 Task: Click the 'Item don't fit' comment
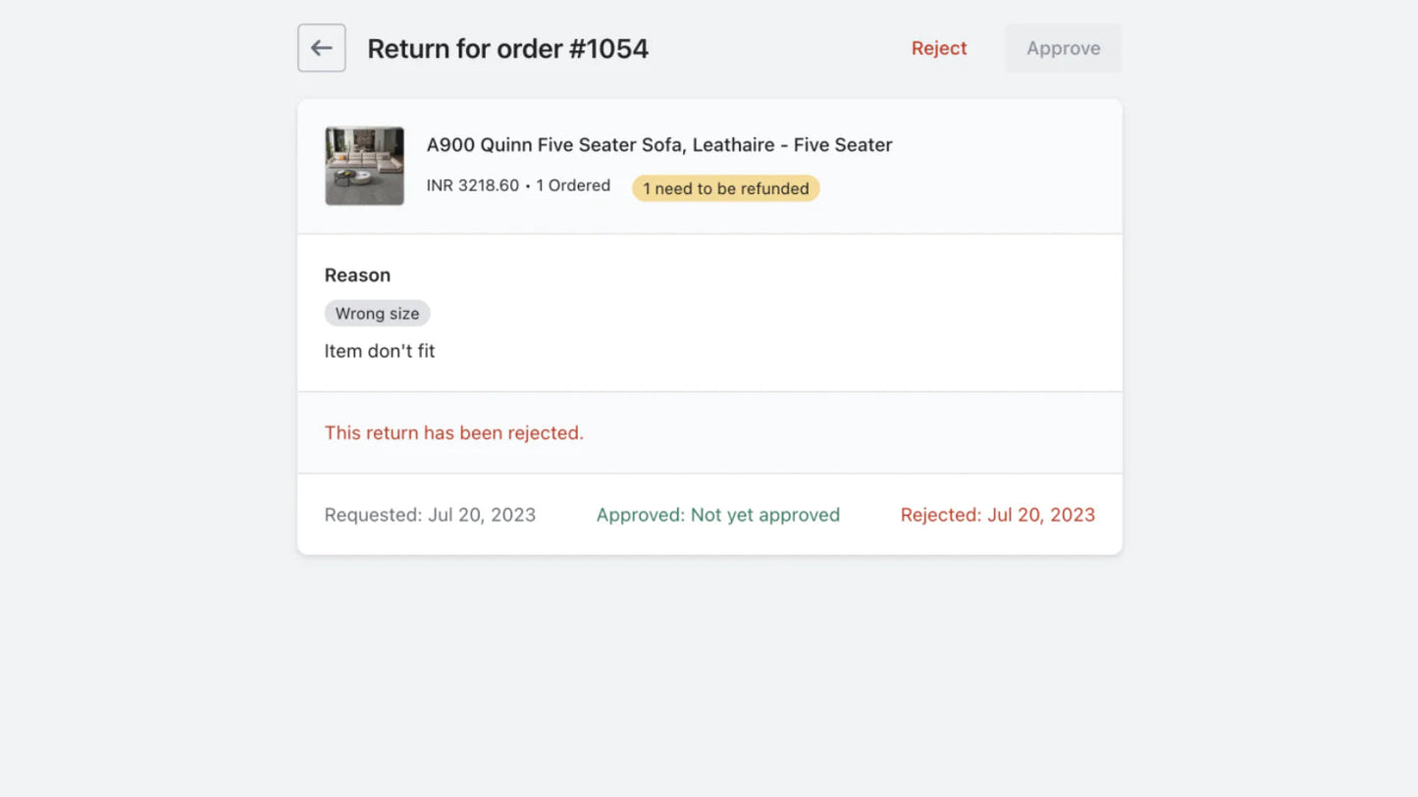[x=379, y=351]
